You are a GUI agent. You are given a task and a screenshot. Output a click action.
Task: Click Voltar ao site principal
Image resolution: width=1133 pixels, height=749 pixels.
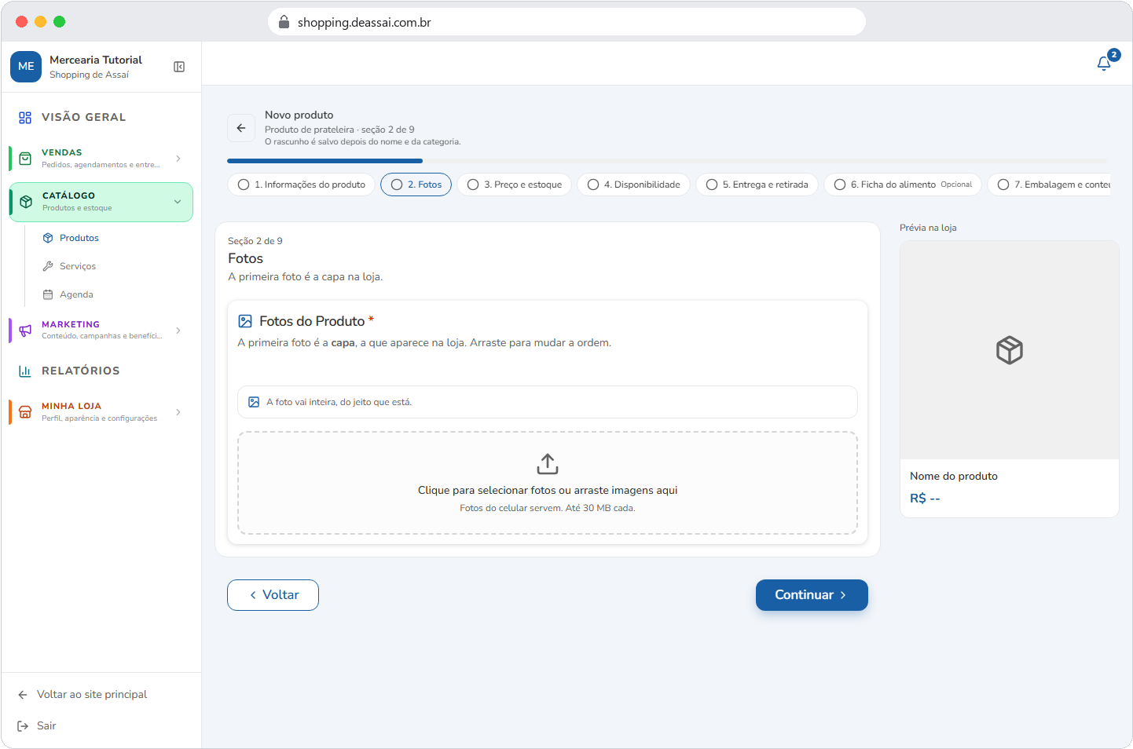pyautogui.click(x=92, y=695)
